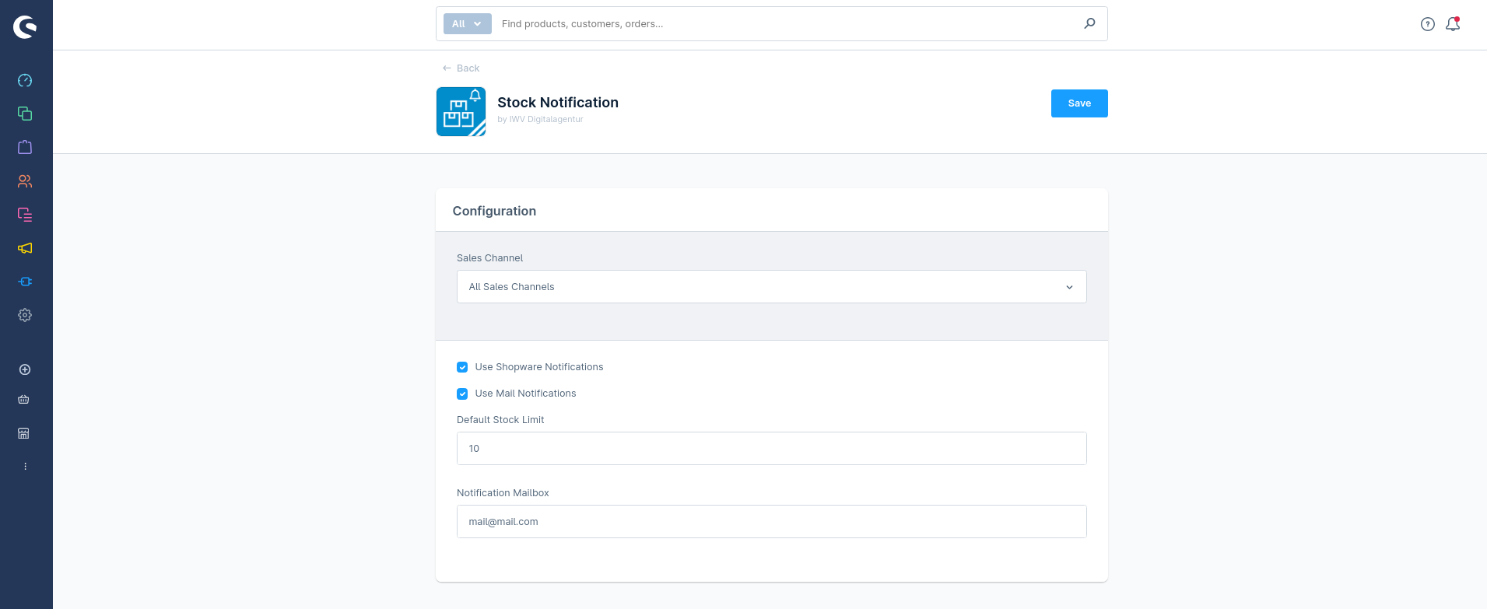Image resolution: width=1487 pixels, height=609 pixels.
Task: Open the All search type dropdown
Action: pyautogui.click(x=467, y=23)
